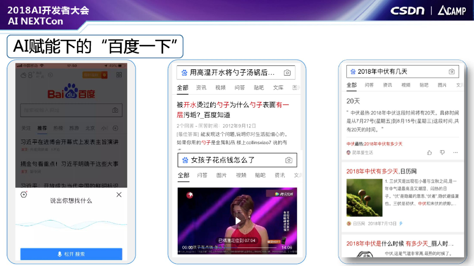Select the 关注 channel tab on Baidu home
Image resolution: width=474 pixels, height=266 pixels.
[x=26, y=128]
